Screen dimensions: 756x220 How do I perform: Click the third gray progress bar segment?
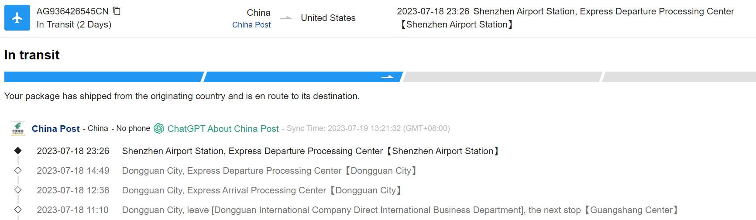coord(502,77)
